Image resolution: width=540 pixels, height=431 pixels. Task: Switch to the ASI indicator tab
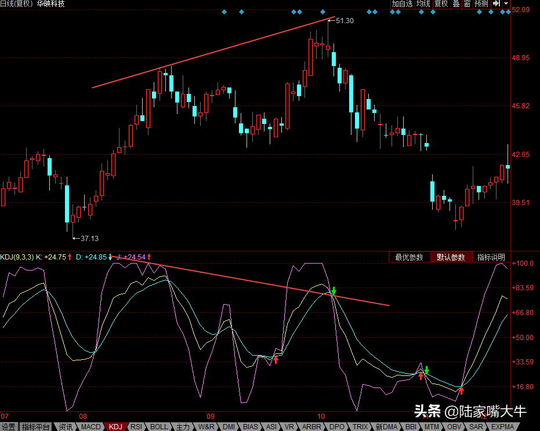tap(271, 427)
